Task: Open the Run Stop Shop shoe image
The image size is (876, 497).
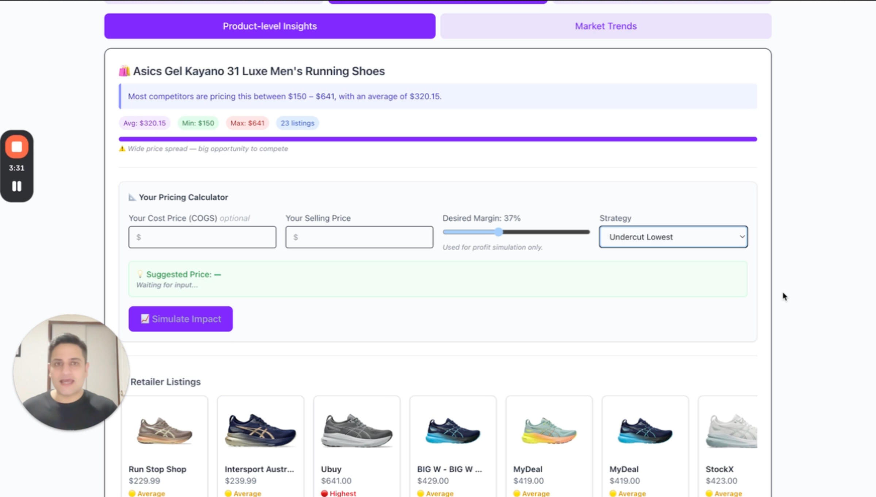Action: click(165, 431)
